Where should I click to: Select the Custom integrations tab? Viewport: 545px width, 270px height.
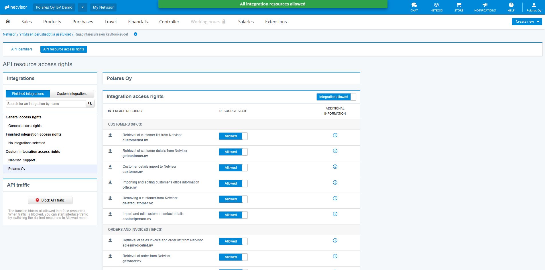[x=72, y=94]
